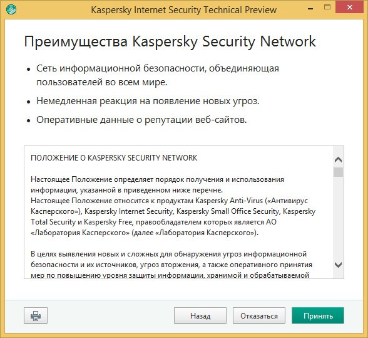Screen dimensions: 368x338
Task: Click the paragraph starting Настоящее Положение определяет
Action: click(x=157, y=184)
